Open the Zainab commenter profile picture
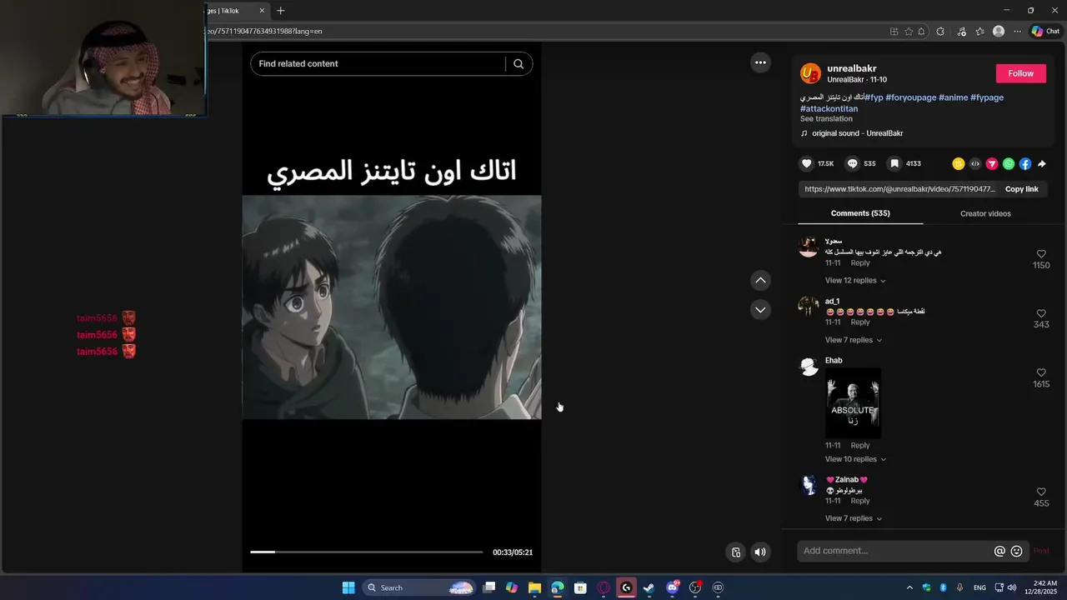This screenshot has width=1067, height=600. pos(809,485)
